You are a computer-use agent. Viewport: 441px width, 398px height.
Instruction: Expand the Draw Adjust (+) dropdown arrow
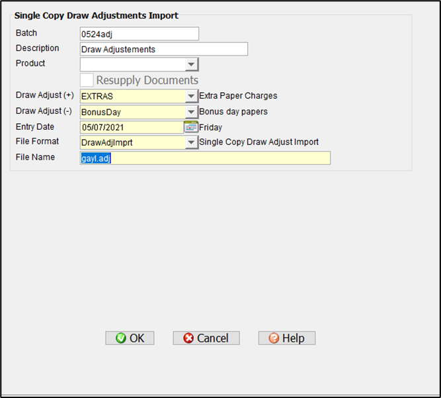pos(191,96)
